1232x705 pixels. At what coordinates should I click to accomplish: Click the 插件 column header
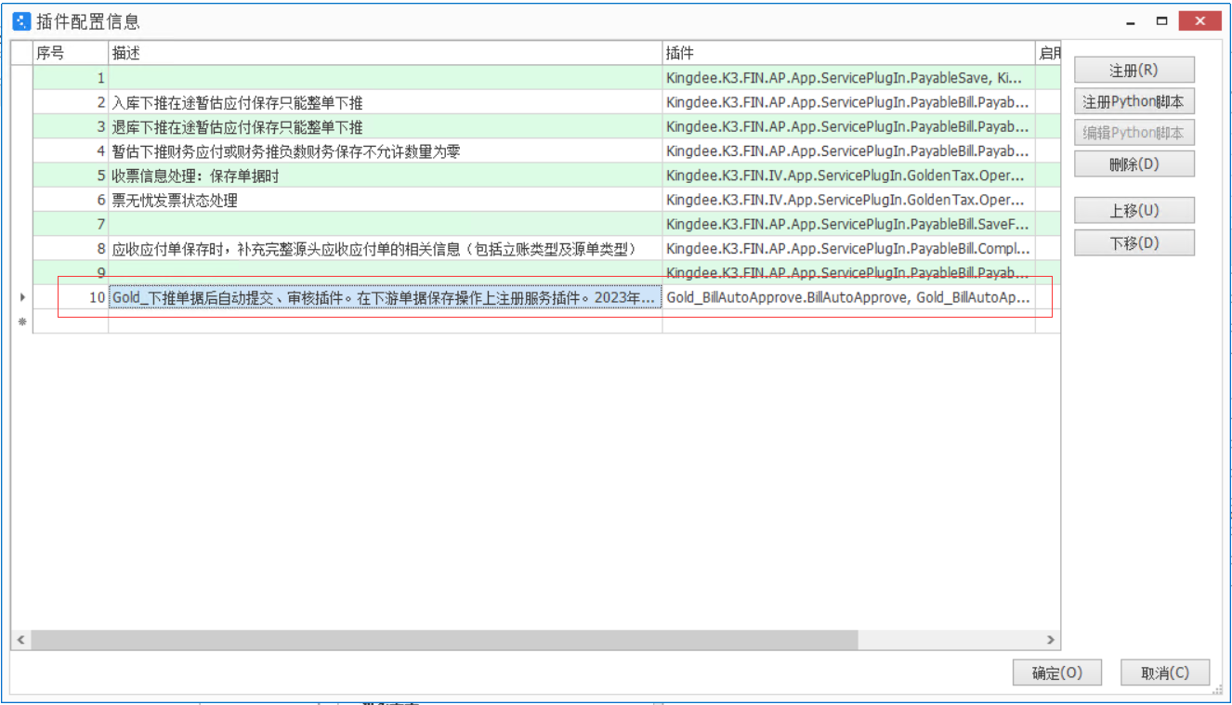click(x=849, y=53)
